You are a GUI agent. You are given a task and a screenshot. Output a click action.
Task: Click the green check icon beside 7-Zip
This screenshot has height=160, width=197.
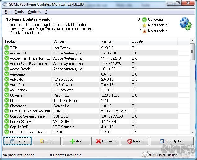tap(7, 48)
